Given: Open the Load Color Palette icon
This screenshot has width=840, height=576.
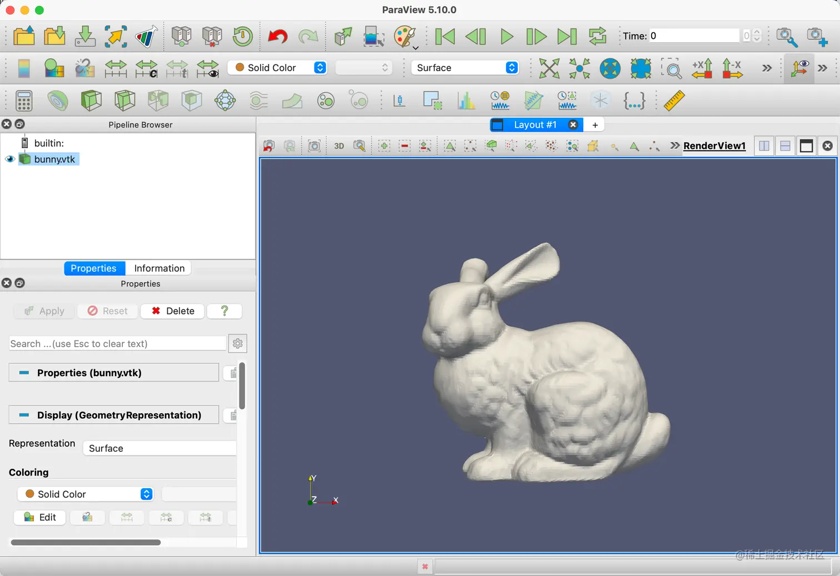Looking at the screenshot, I should tap(405, 37).
